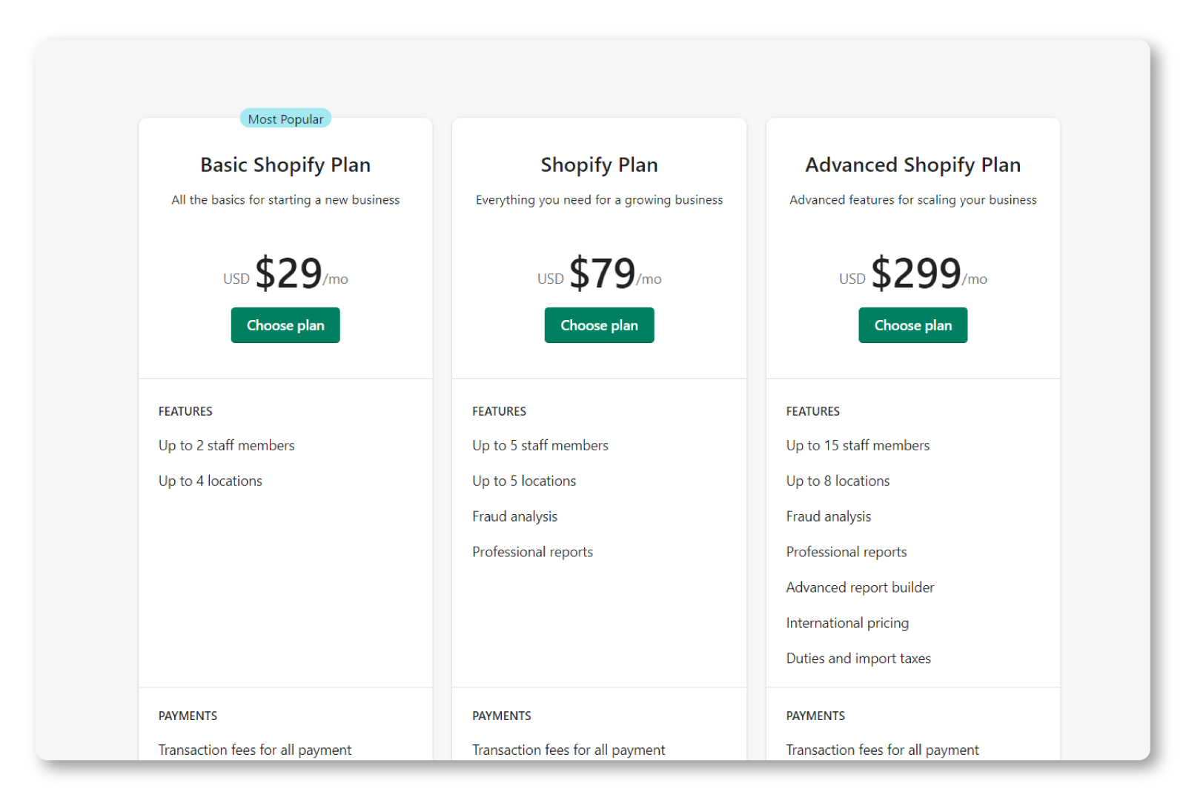Click 'Up to 5 staff members' feature

[540, 445]
